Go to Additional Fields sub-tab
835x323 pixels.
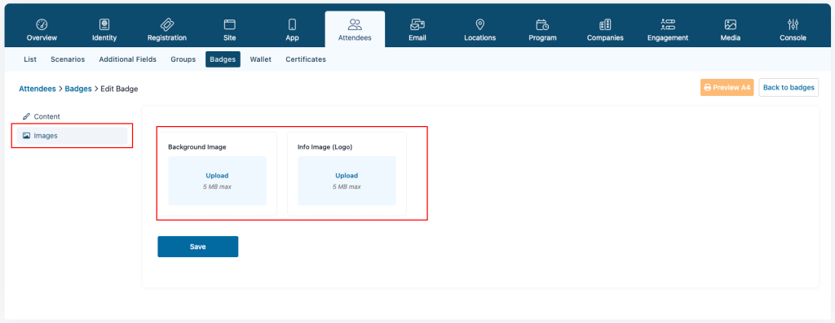coord(128,59)
